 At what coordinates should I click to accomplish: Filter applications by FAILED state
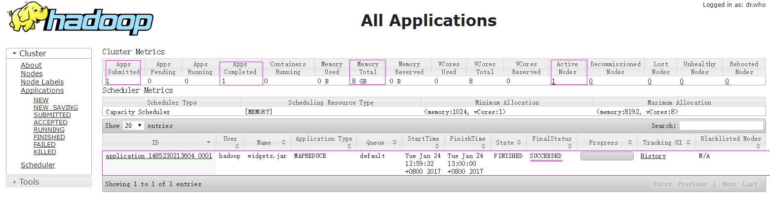click(x=44, y=145)
